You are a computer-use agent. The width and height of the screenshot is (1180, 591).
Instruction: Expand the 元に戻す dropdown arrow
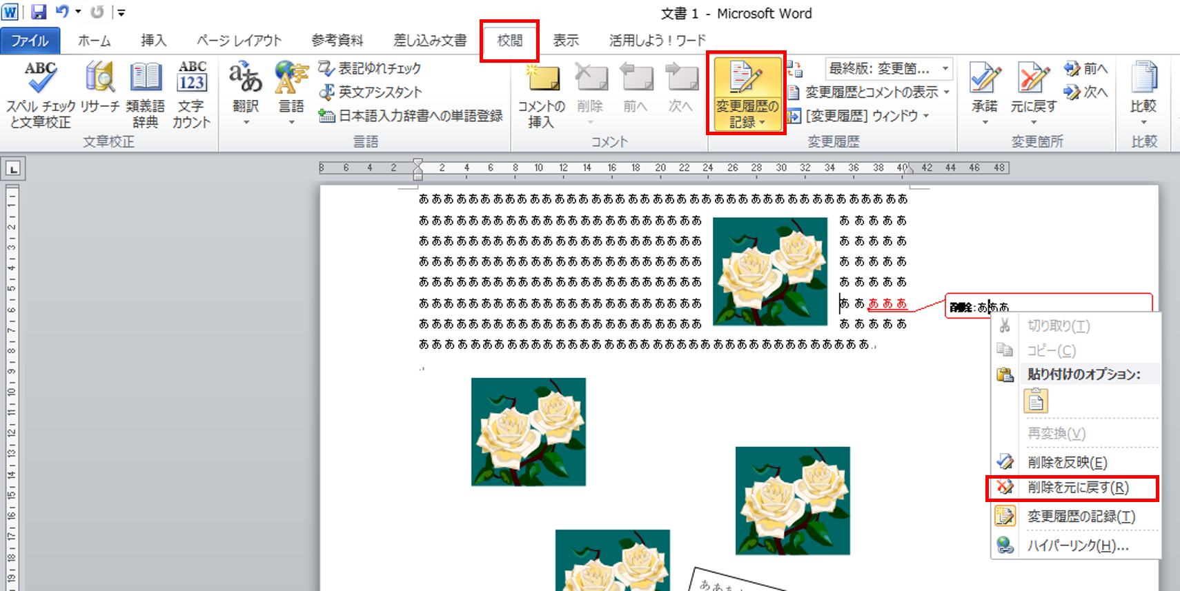[x=1033, y=123]
